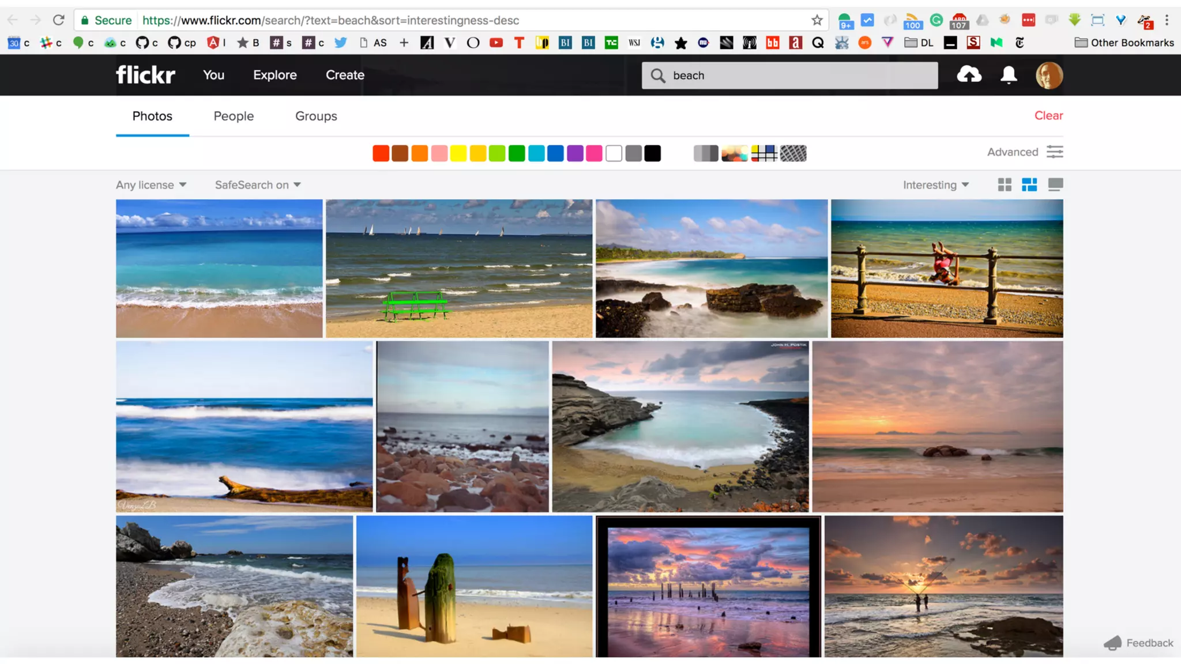
Task: Click the Create link
Action: pos(345,75)
